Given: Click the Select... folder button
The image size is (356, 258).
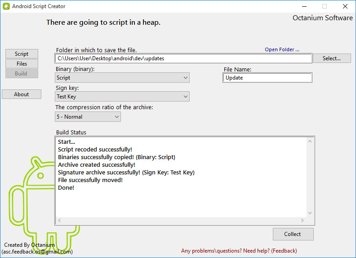Looking at the screenshot, I should click(332, 58).
